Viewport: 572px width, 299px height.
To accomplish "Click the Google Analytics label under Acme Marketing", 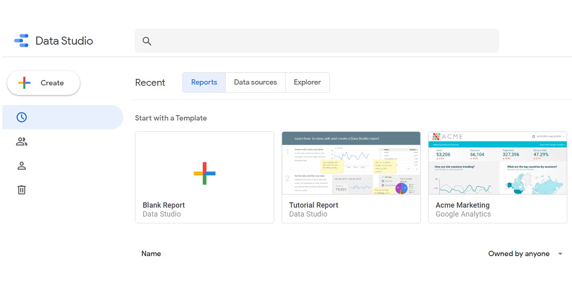I will point(463,214).
